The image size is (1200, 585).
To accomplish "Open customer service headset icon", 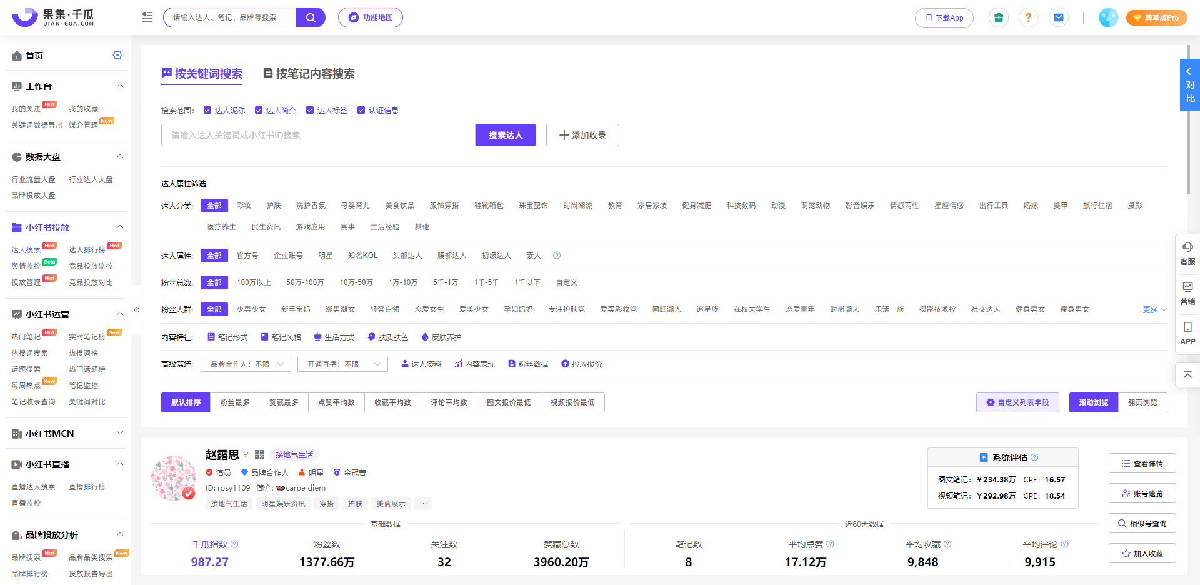I will coord(1187,247).
